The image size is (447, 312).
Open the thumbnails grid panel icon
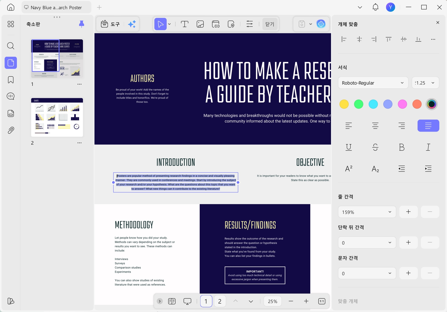click(11, 24)
